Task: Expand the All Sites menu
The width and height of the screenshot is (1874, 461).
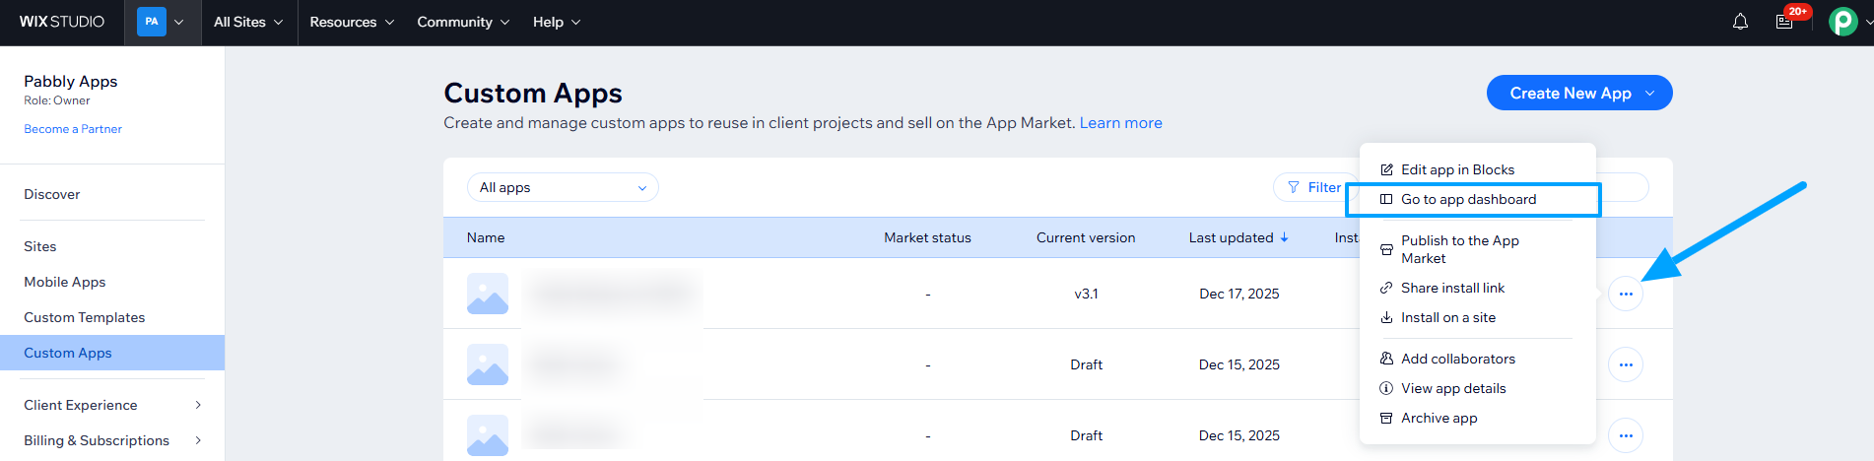Action: (248, 22)
